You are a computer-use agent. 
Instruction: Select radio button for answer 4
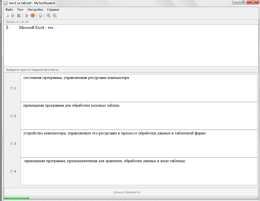coord(12,171)
